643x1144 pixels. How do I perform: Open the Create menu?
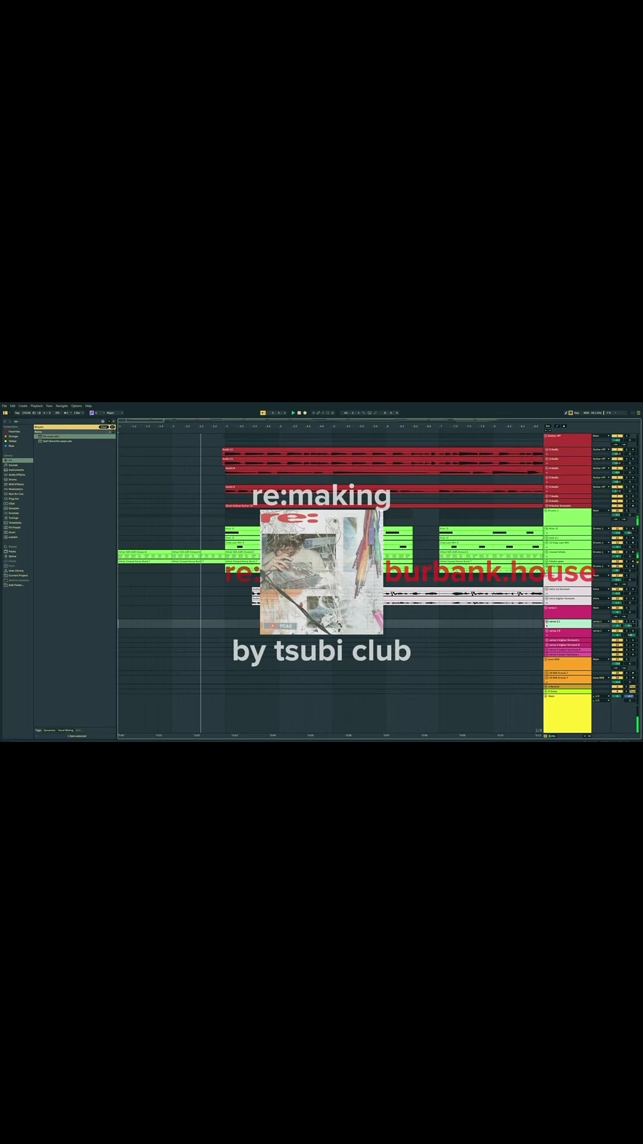point(23,406)
